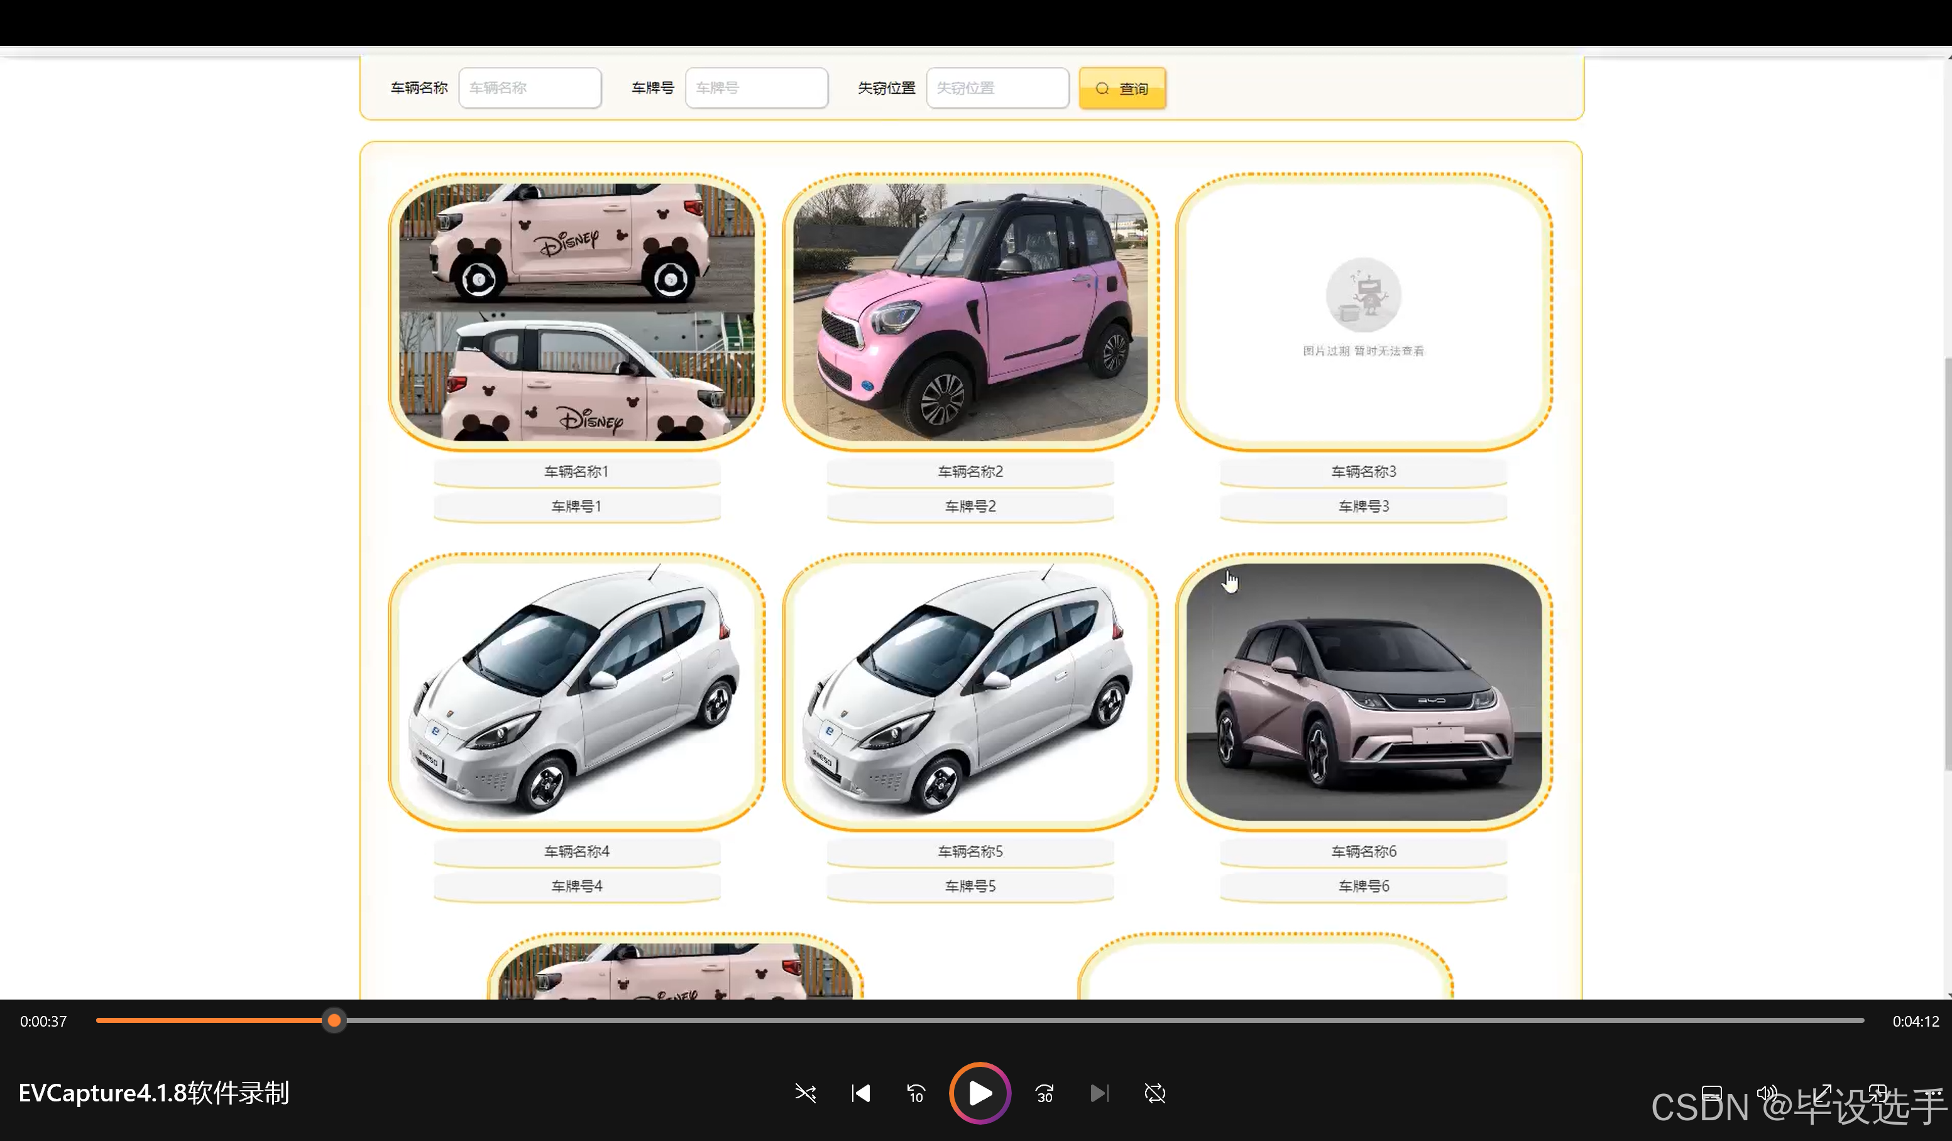
Task: Click the orange seek bar handle
Action: (334, 1021)
